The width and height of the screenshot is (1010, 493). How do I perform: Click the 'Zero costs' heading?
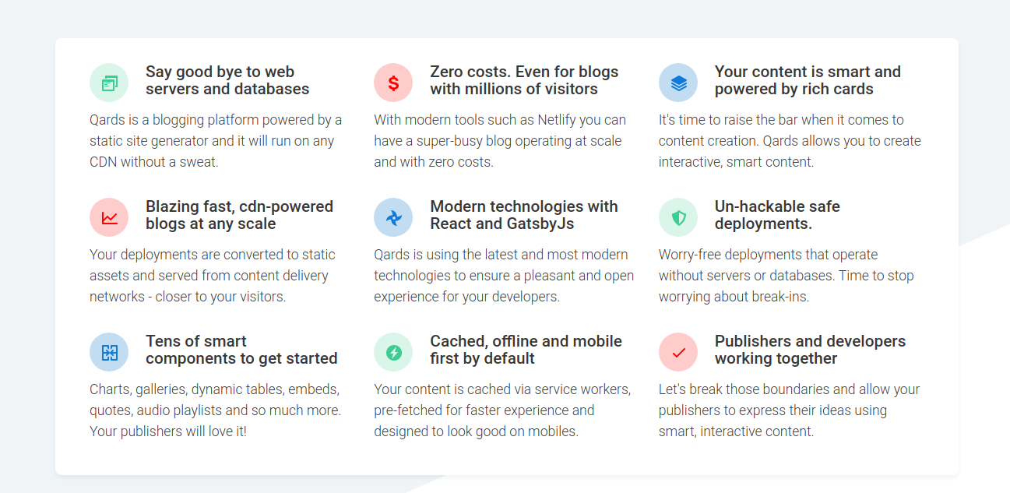[x=524, y=80]
